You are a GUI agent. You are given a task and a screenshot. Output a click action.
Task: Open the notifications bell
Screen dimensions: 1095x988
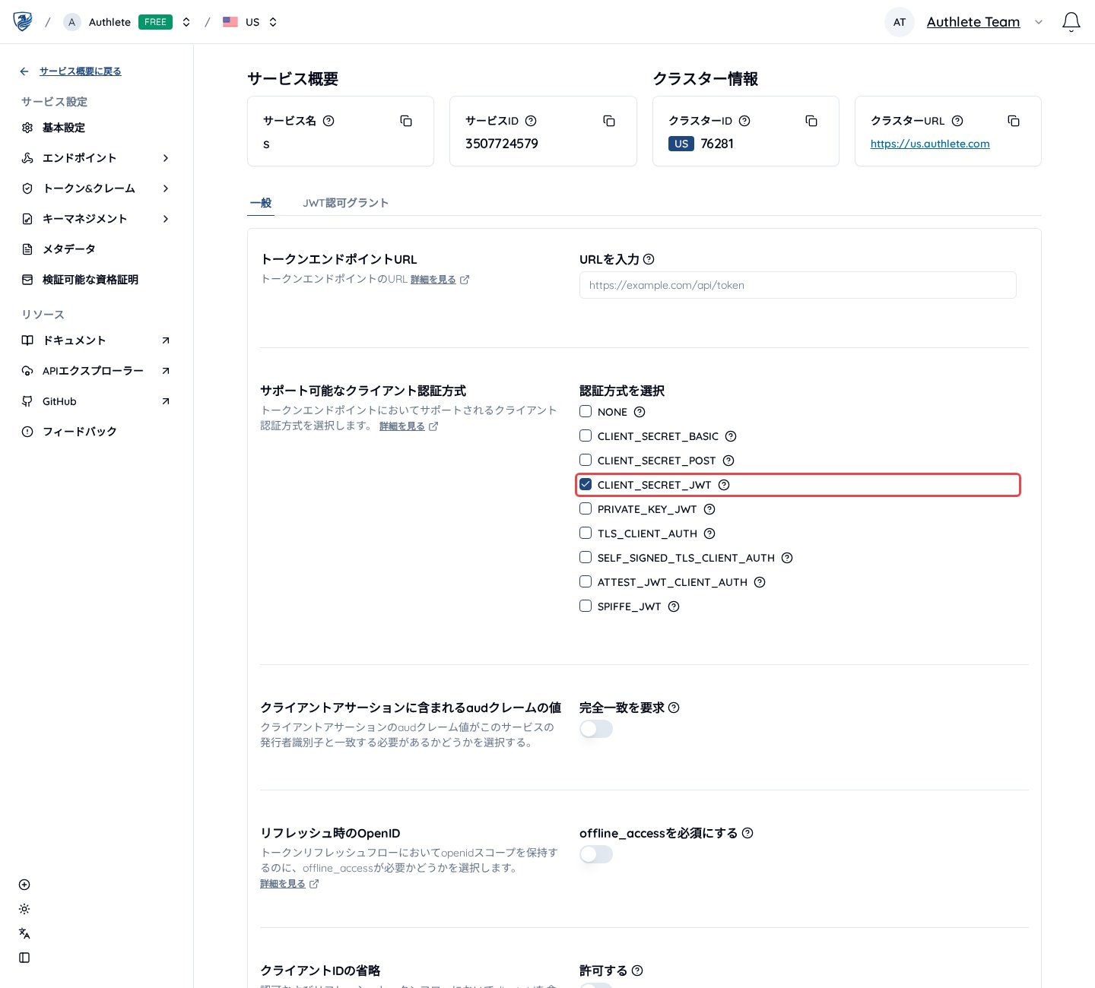click(1071, 22)
